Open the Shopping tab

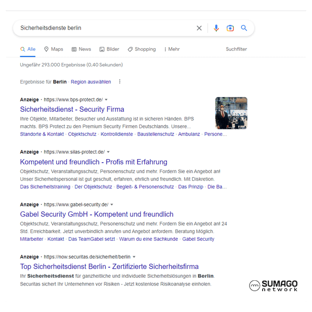click(x=141, y=49)
